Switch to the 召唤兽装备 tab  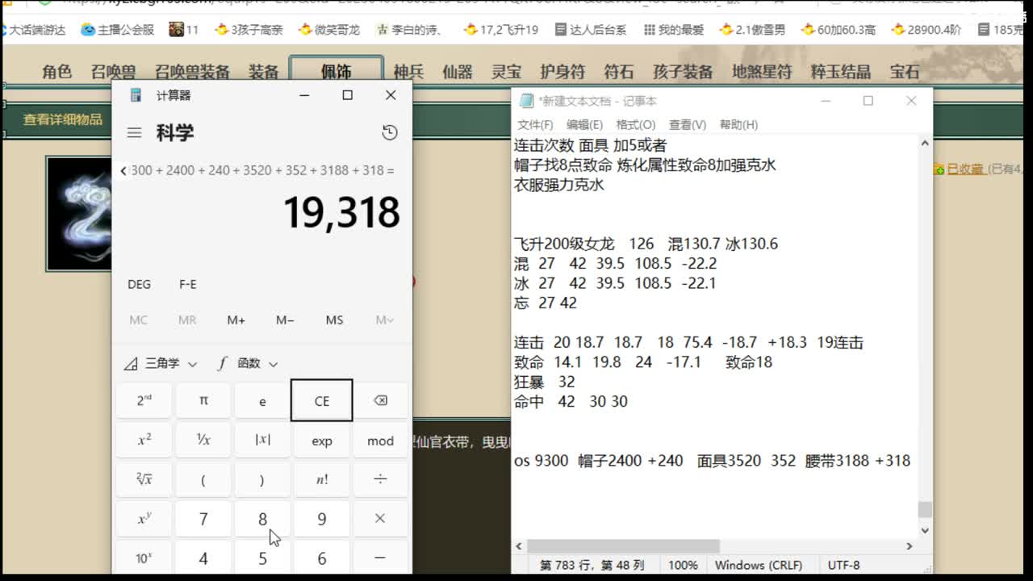tap(192, 72)
